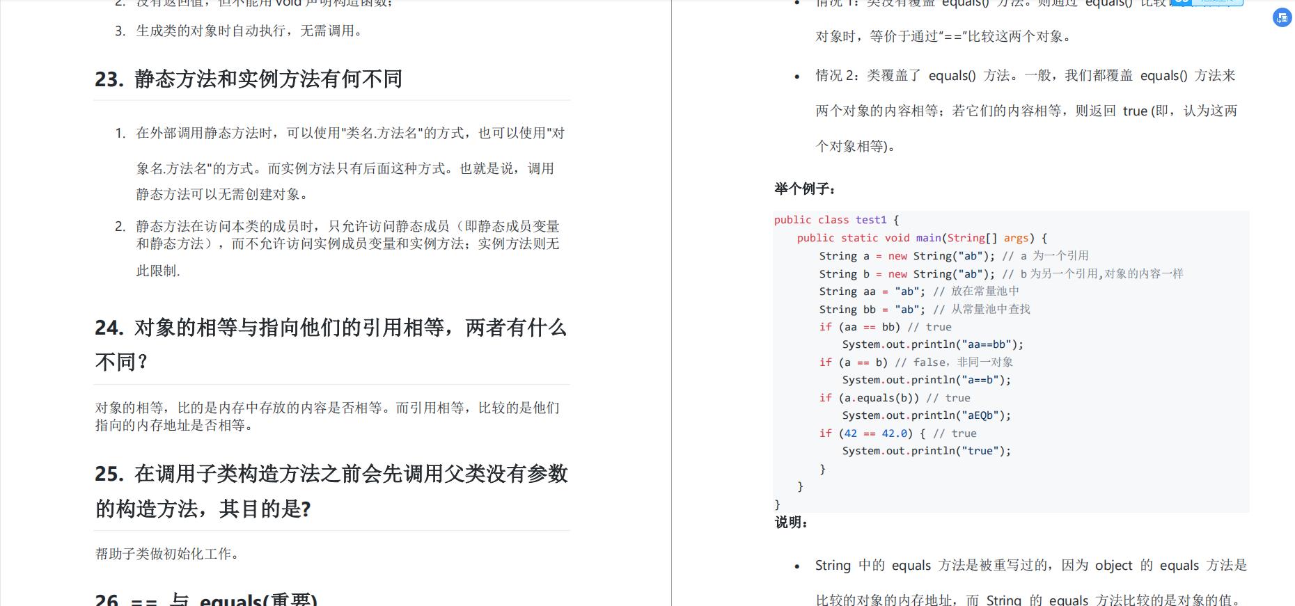This screenshot has width=1295, height=606.
Task: Click heading line "不同?"
Action: click(122, 362)
